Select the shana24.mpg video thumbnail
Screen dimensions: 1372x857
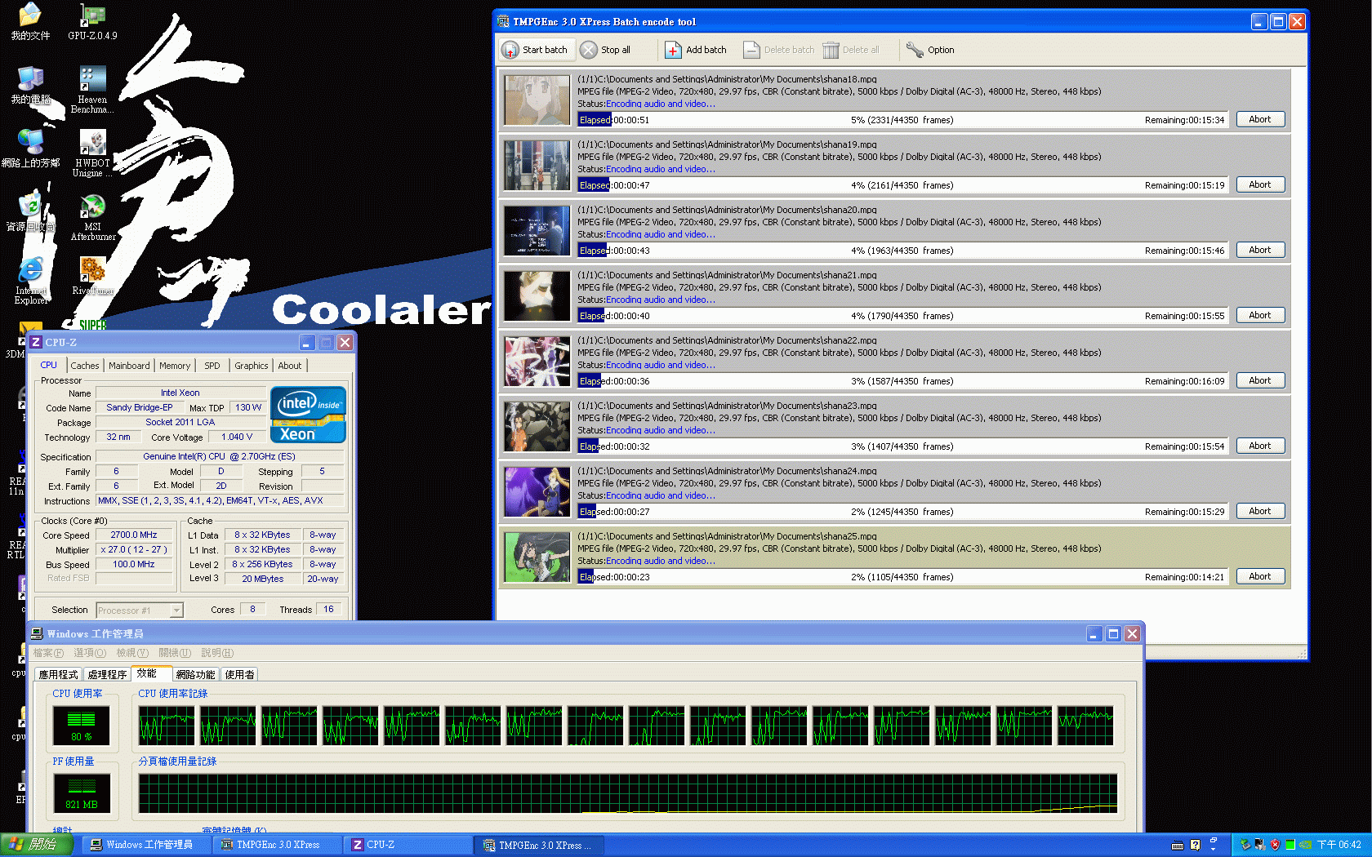point(537,491)
